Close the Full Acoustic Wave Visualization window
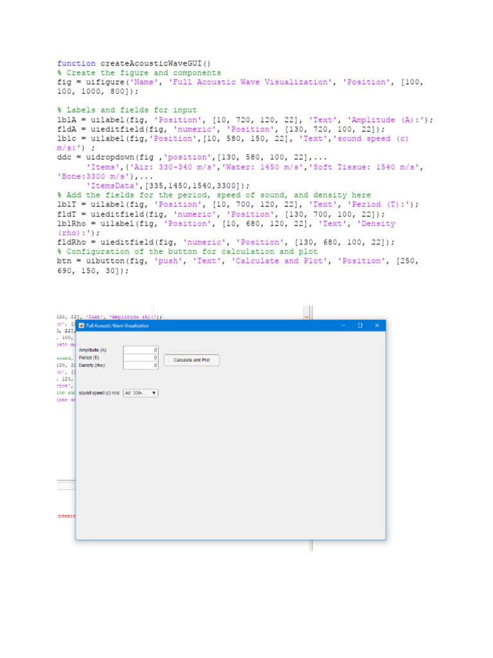Screen dimensions: 493x658 pos(377,326)
